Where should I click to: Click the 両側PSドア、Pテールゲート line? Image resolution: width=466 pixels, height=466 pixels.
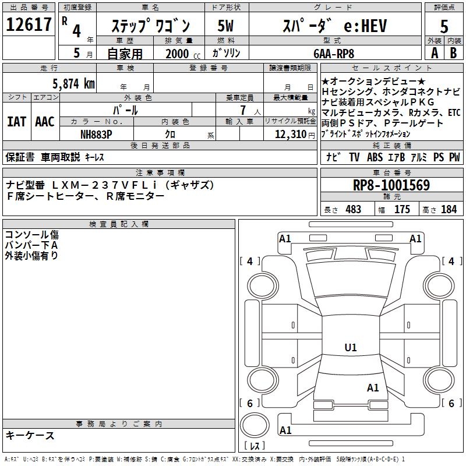[x=382, y=123]
